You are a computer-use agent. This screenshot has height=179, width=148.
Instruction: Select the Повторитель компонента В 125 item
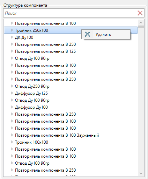click(45, 51)
